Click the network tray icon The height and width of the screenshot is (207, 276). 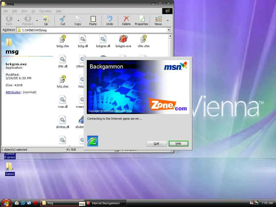[x=251, y=203]
